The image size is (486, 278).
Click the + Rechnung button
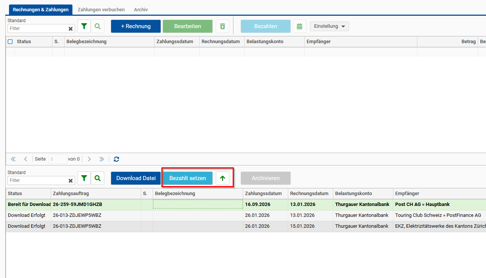pos(136,26)
